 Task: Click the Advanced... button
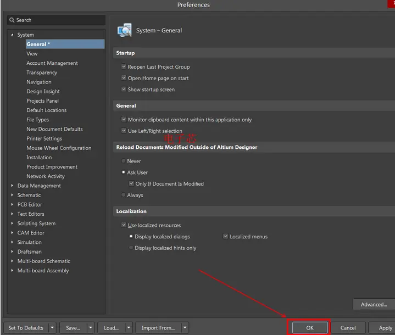374,305
